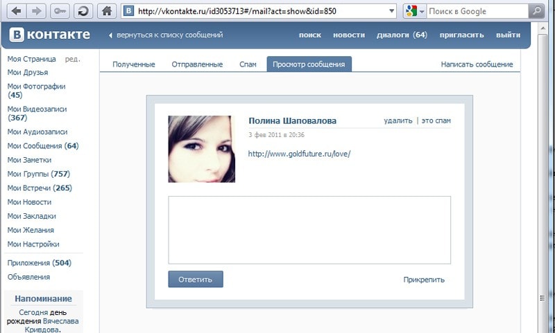555x333 pixels.
Task: Open the goldfuture.ru link in message
Action: 300,154
